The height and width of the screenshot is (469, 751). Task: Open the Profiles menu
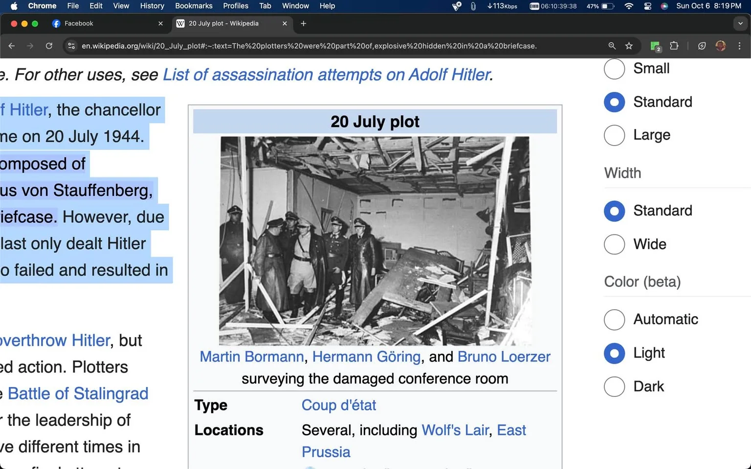coord(236,6)
